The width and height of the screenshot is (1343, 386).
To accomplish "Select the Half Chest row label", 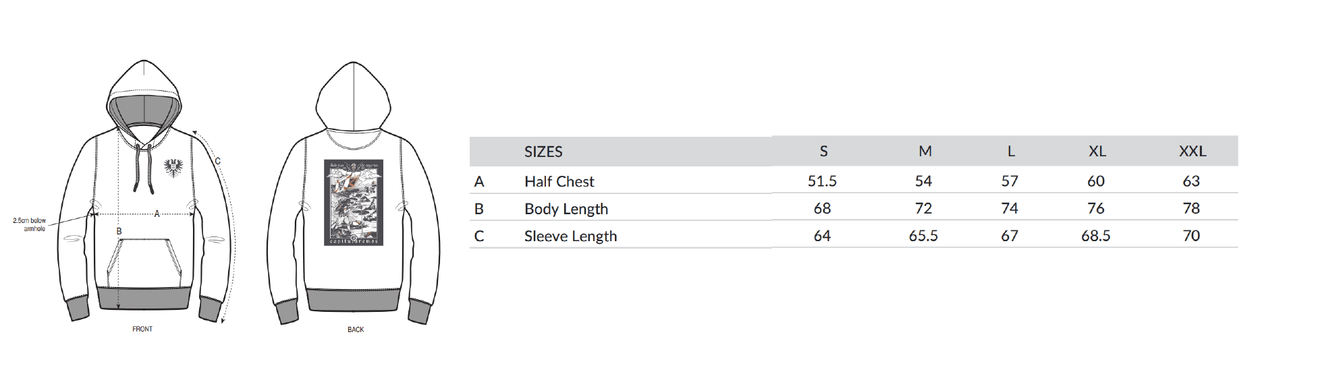I will pyautogui.click(x=559, y=181).
